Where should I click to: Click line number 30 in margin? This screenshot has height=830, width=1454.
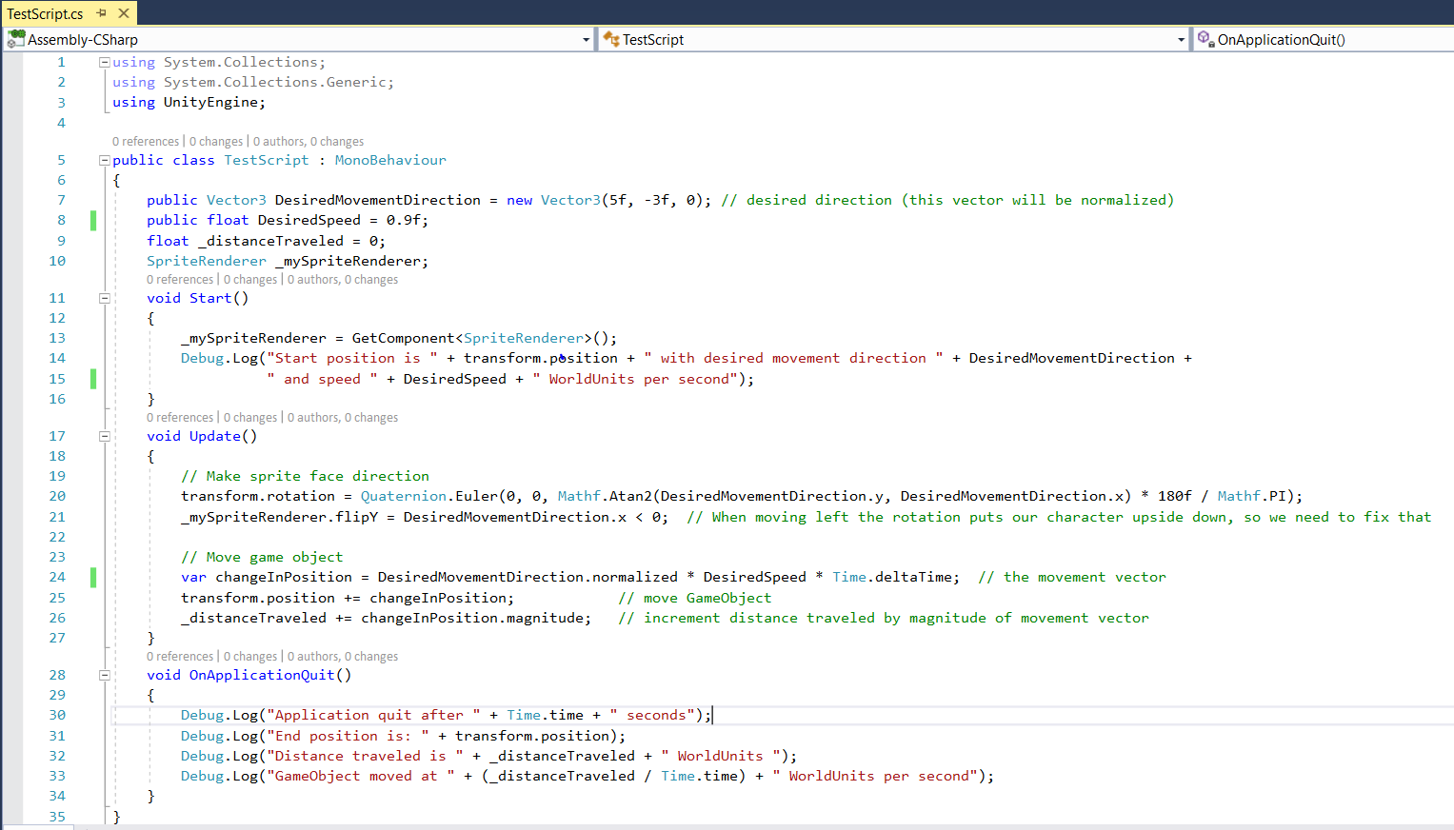pyautogui.click(x=57, y=715)
